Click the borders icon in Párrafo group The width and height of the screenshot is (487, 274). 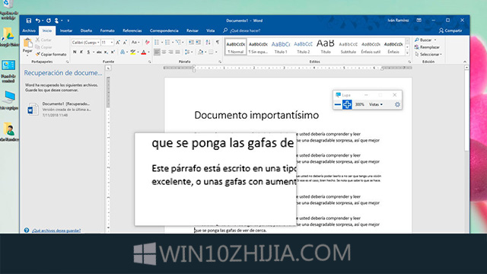coord(212,52)
